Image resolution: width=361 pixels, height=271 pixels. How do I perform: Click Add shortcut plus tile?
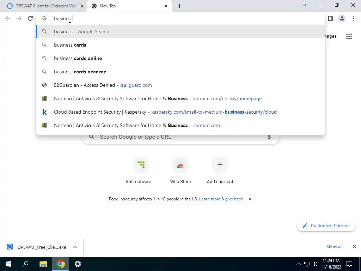(220, 171)
